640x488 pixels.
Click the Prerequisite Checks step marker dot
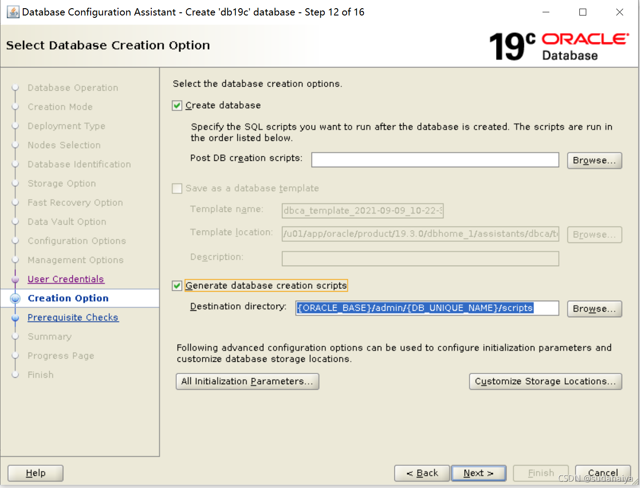[x=15, y=318]
